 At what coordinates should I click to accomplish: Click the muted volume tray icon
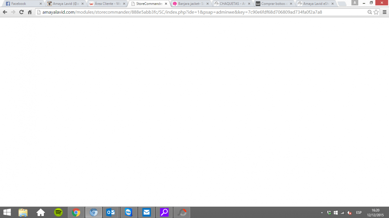[x=349, y=213]
